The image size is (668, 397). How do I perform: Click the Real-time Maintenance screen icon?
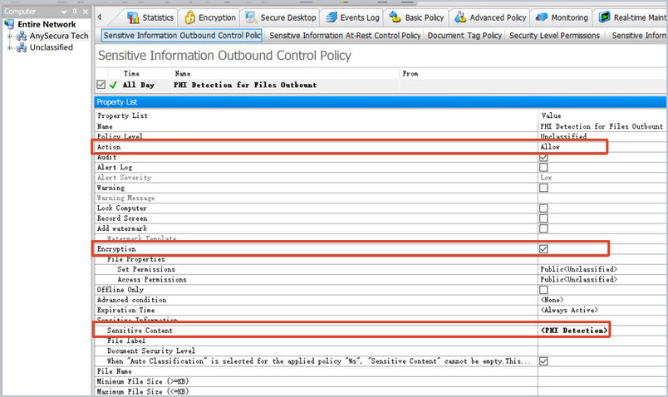[605, 17]
